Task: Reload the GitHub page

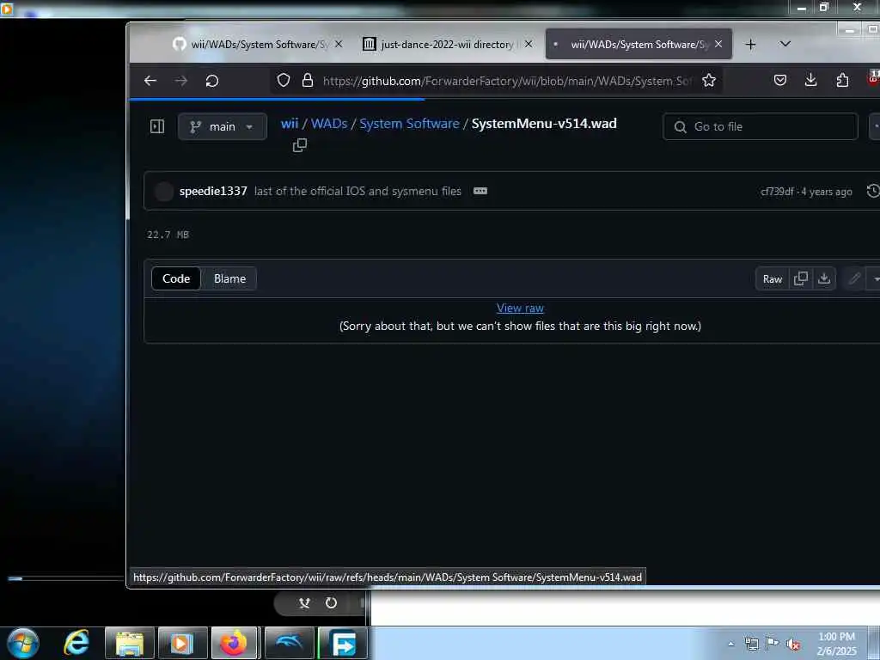Action: (x=212, y=81)
